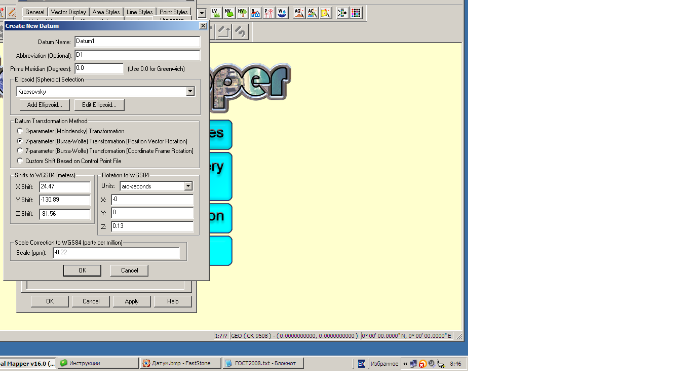
Task: Click the X Shift field showing 24.47
Action: [x=65, y=187]
